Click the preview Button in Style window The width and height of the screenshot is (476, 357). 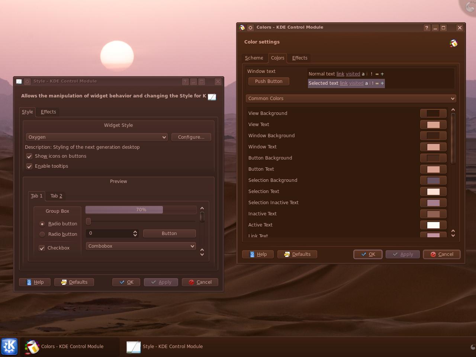point(169,234)
